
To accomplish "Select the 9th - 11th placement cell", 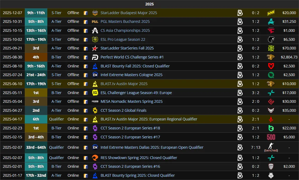I will click(x=36, y=13).
